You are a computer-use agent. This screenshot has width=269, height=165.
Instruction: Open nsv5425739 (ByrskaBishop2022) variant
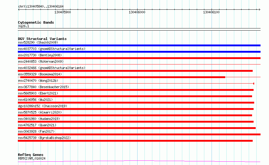point(44,138)
